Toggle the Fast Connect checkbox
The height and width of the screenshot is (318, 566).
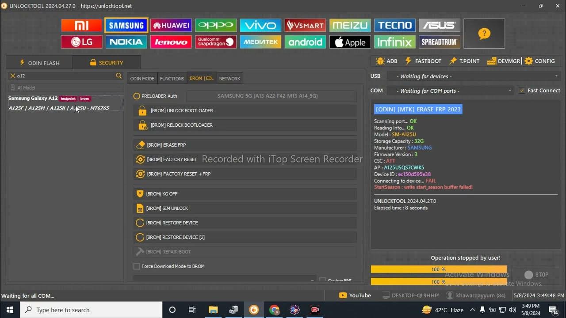522,91
